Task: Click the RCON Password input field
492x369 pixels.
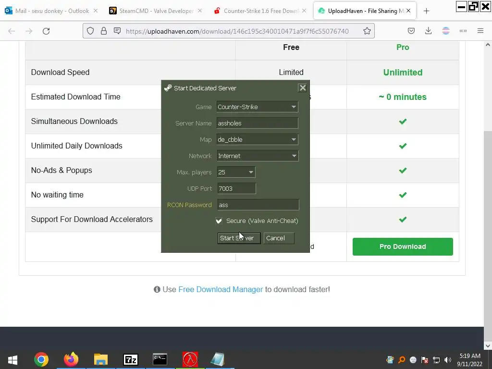Action: 258,205
